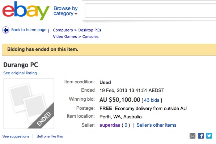The width and height of the screenshot is (216, 144).
Task: Share listing via email envelope icon
Action: click(x=192, y=136)
